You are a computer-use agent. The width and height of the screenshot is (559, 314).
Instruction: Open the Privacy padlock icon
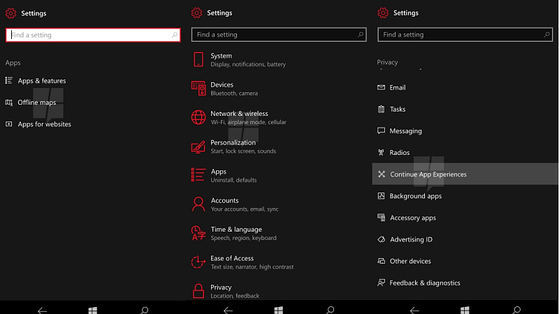click(198, 291)
